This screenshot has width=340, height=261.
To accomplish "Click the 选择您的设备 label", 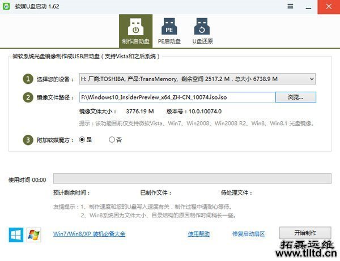I will (x=55, y=79).
